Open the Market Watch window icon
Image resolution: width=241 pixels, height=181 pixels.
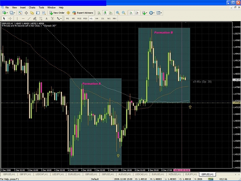click(20, 13)
